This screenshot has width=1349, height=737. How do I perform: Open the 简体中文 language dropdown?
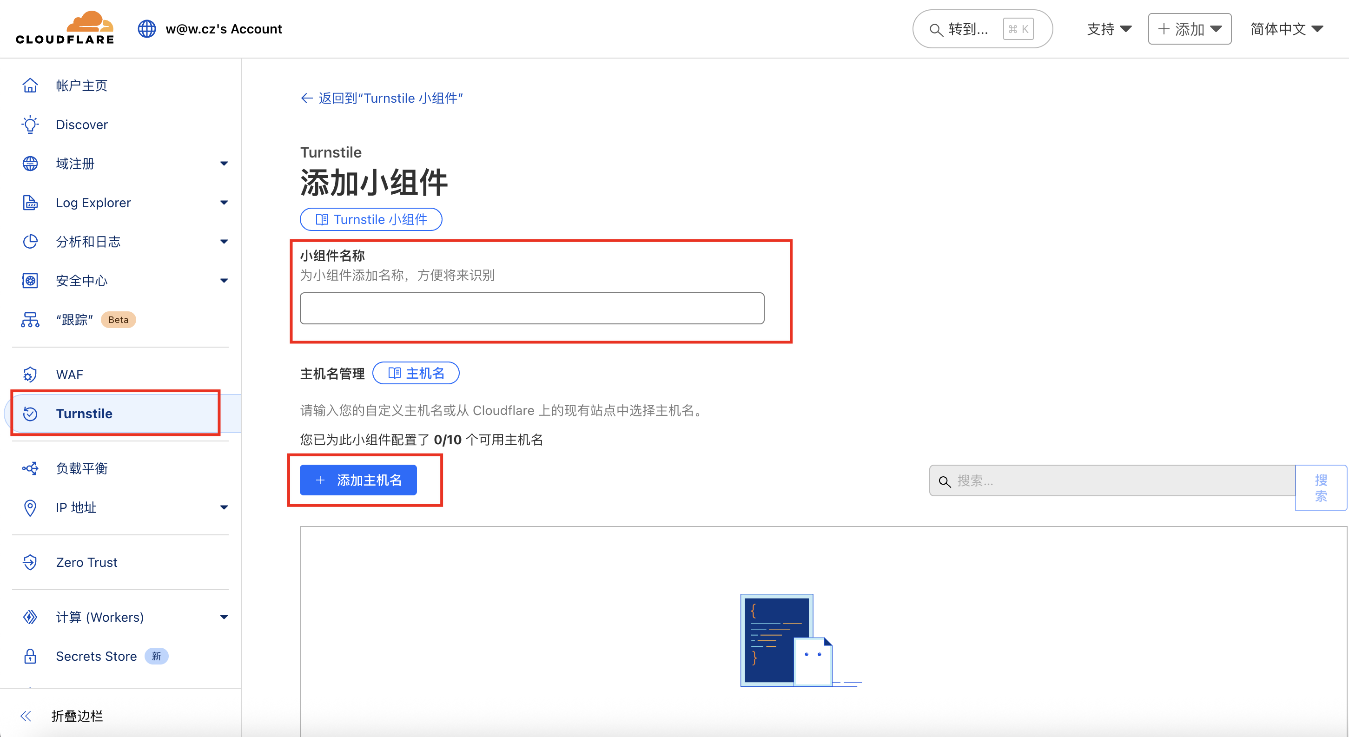tap(1286, 29)
